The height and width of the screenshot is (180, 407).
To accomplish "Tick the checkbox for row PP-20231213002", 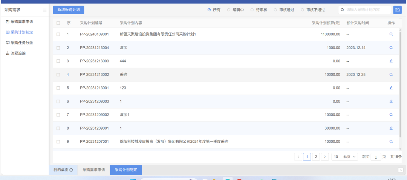I will pos(58,74).
